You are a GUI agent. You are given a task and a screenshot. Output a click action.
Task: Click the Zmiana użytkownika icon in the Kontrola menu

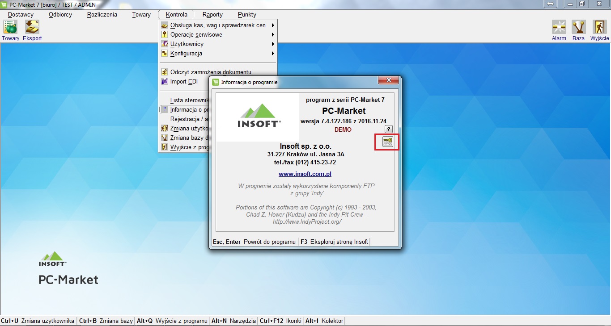[x=165, y=129]
